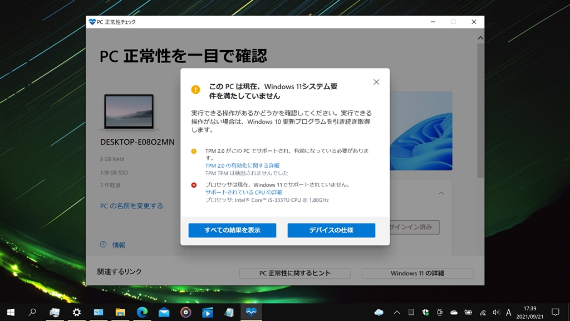Close the Windows 11 requirements dialog
The width and height of the screenshot is (570, 321).
(376, 82)
